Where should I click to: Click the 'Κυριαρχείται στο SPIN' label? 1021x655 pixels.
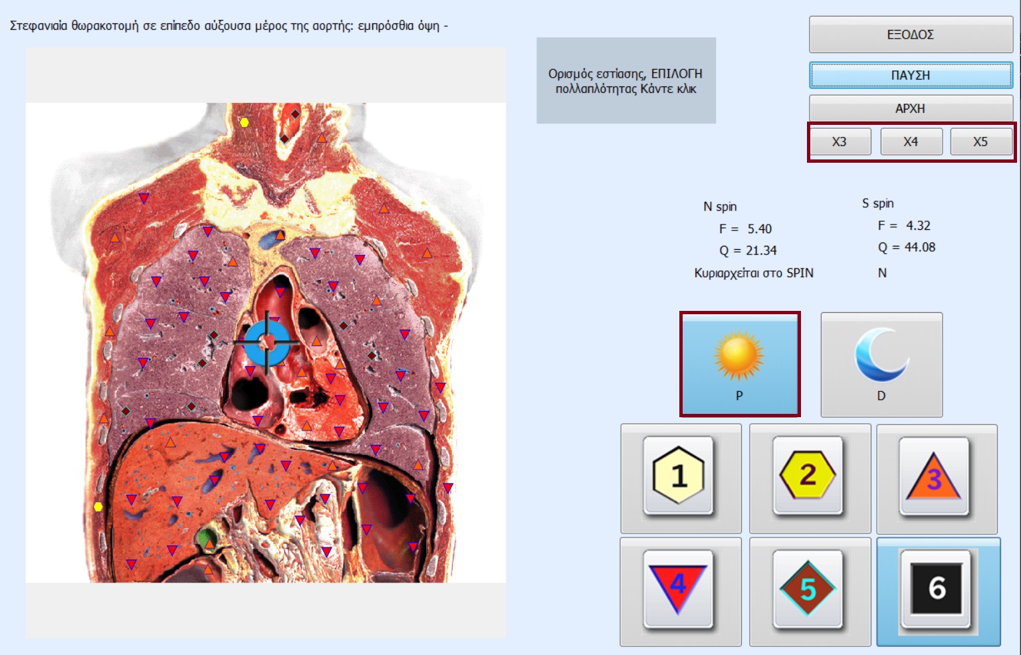(x=754, y=273)
